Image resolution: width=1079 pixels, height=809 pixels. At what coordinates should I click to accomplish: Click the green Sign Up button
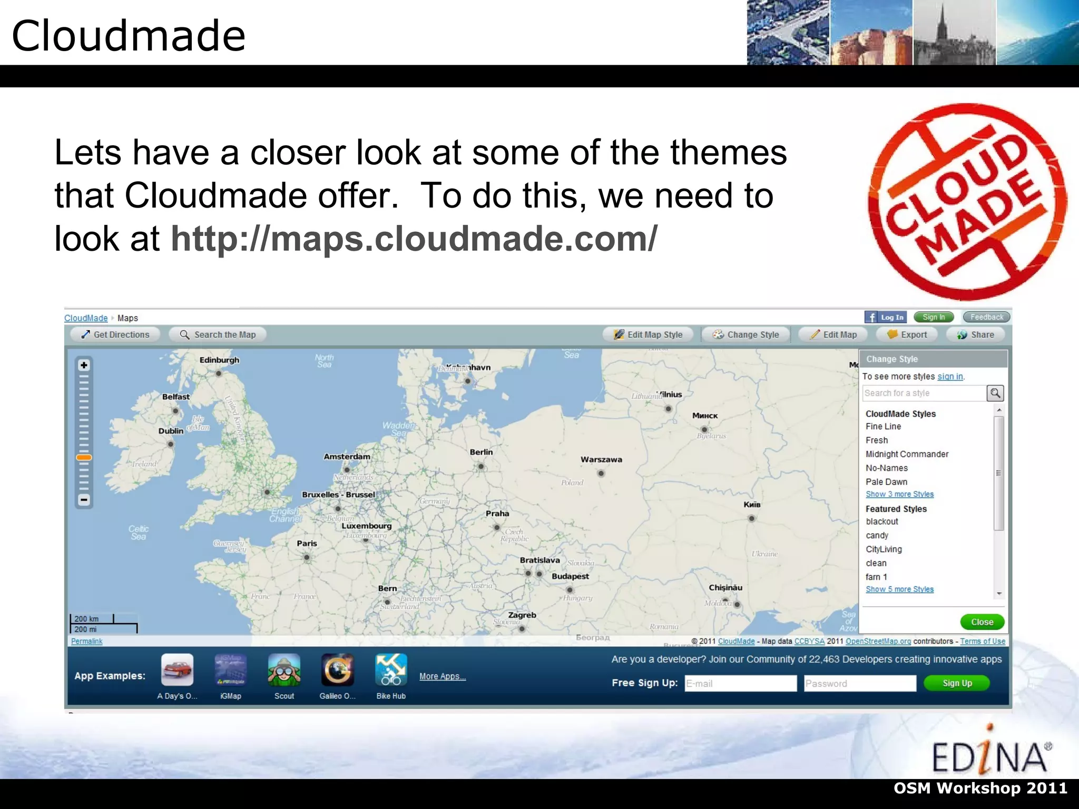[x=957, y=683]
